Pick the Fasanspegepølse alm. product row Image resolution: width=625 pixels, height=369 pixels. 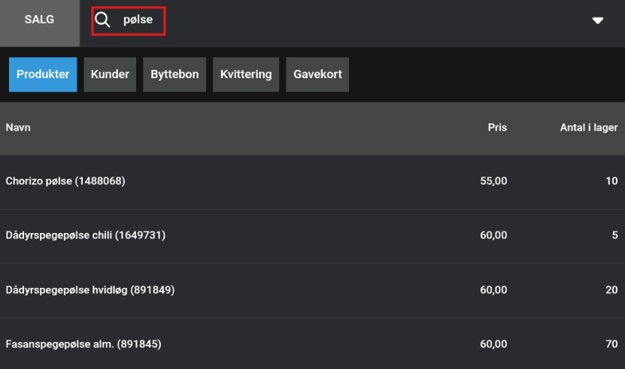pos(83,344)
